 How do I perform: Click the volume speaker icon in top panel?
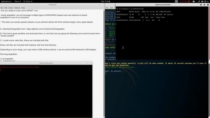(x=202, y=1)
